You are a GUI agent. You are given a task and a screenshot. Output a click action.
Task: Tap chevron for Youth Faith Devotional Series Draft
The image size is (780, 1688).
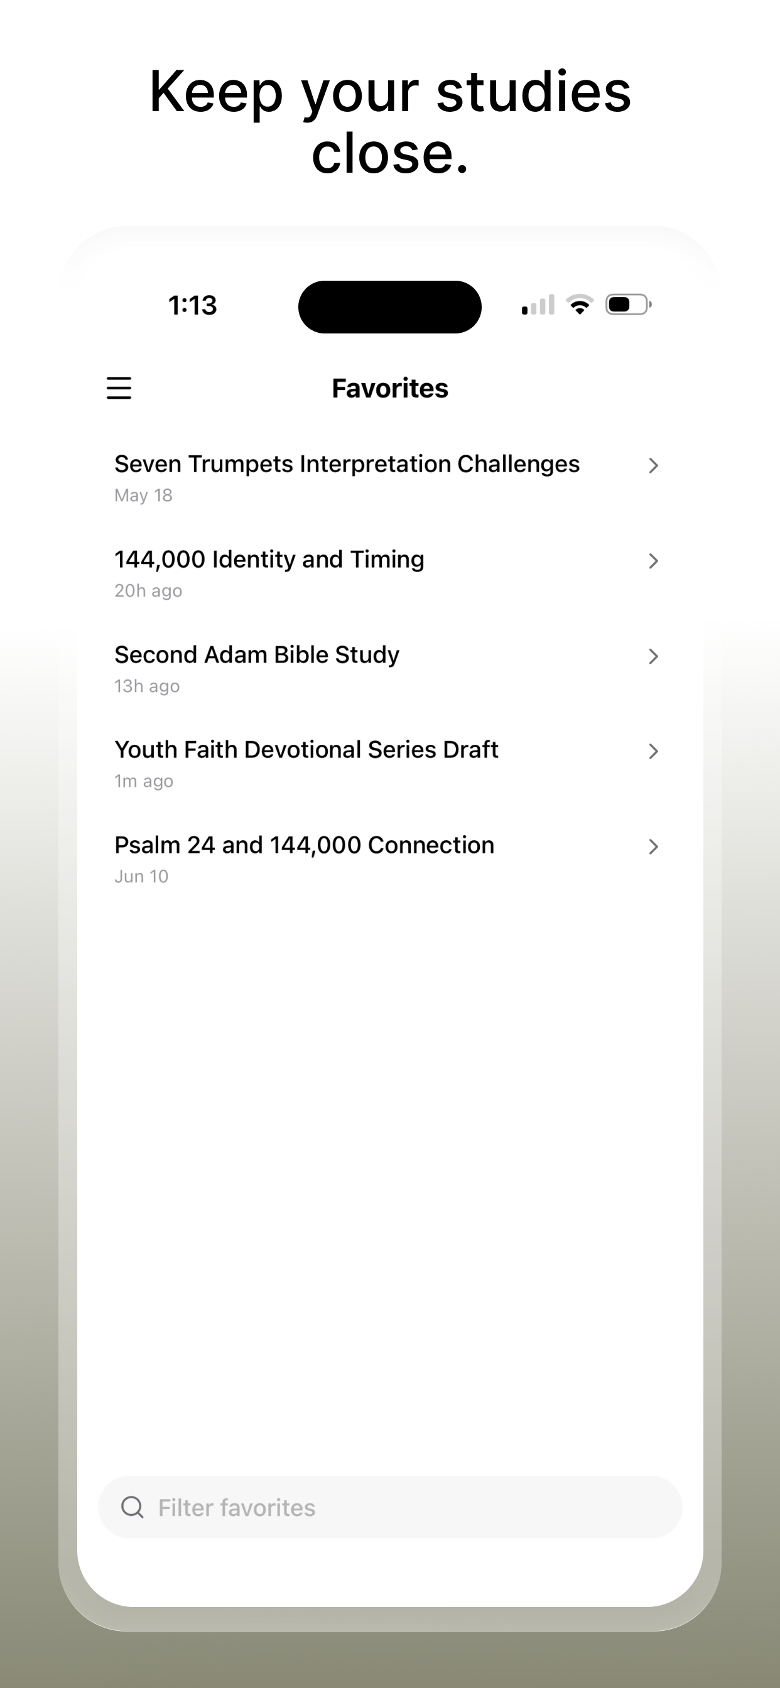tap(653, 752)
